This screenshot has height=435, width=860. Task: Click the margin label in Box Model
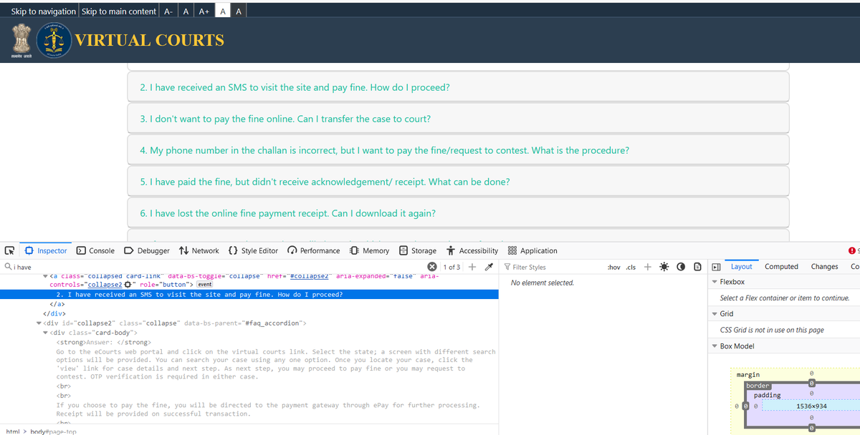pyautogui.click(x=748, y=374)
